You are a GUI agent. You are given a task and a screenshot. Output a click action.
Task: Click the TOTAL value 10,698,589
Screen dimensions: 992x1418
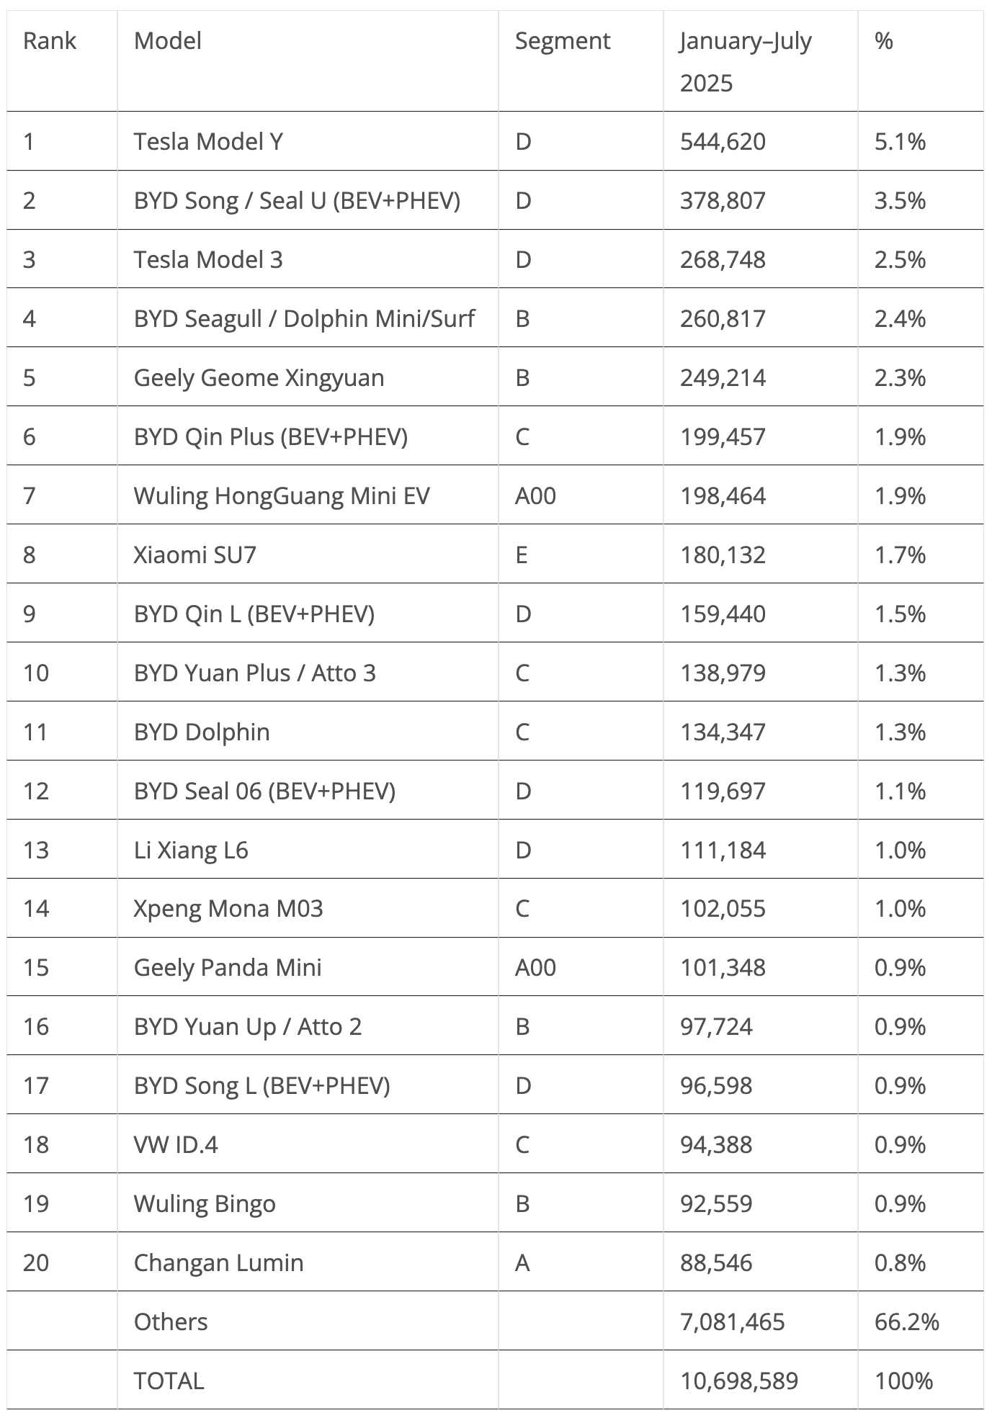pyautogui.click(x=739, y=1381)
